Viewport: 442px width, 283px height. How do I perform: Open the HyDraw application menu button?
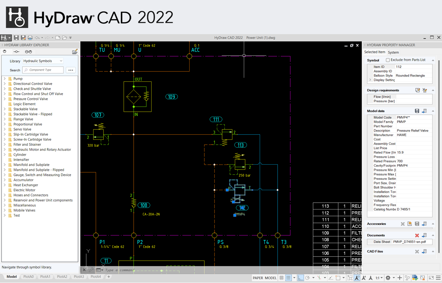pyautogui.click(x=6, y=38)
